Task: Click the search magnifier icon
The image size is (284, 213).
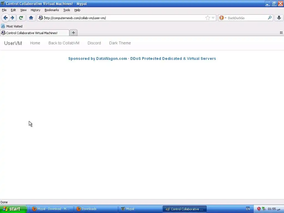Action: click(270, 17)
